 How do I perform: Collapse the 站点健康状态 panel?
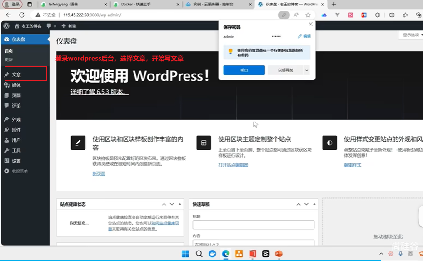click(x=180, y=204)
